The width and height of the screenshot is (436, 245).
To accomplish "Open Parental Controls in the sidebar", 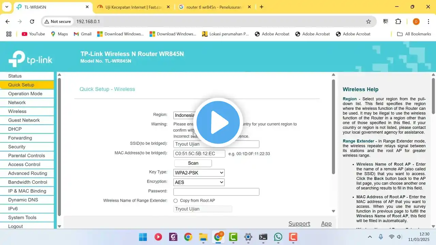I will pyautogui.click(x=27, y=156).
